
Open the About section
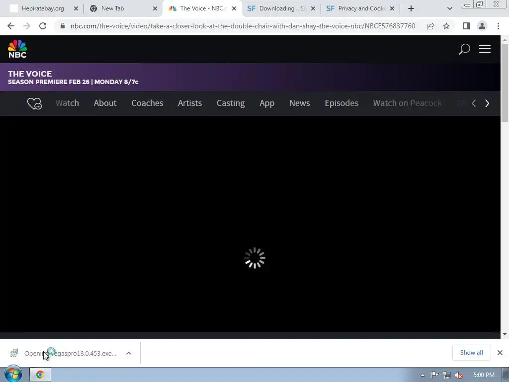[105, 103]
